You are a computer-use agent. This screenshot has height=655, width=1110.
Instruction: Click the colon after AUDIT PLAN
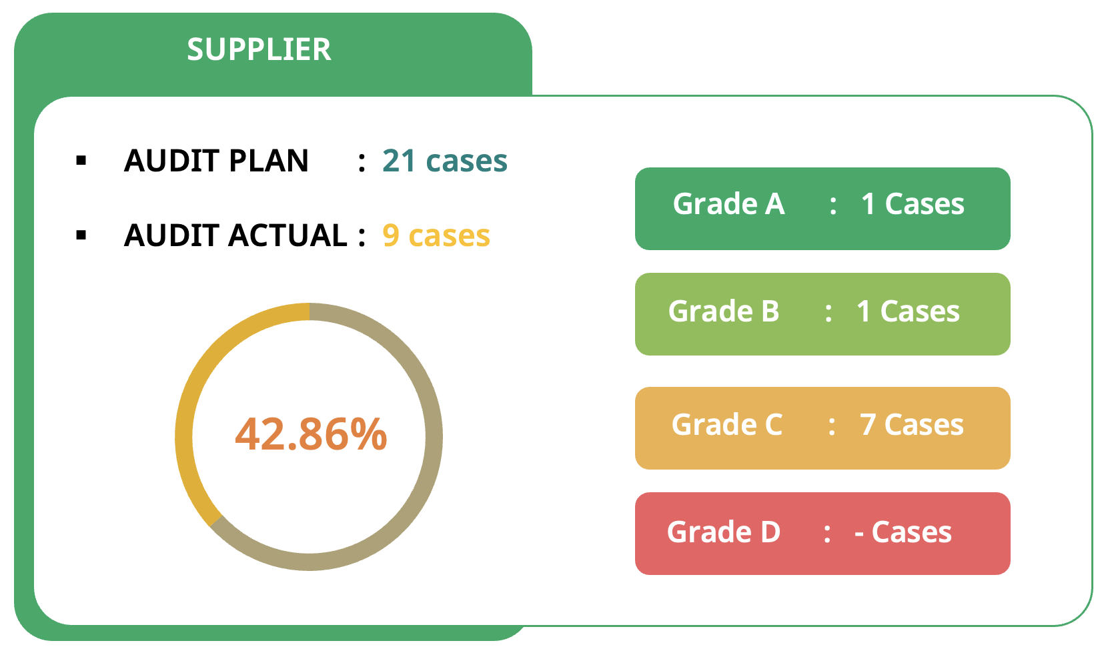[x=362, y=162]
